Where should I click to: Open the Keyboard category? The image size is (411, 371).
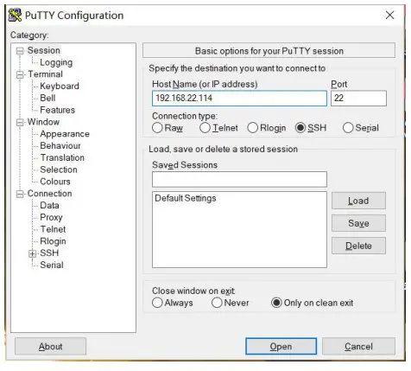click(x=60, y=86)
